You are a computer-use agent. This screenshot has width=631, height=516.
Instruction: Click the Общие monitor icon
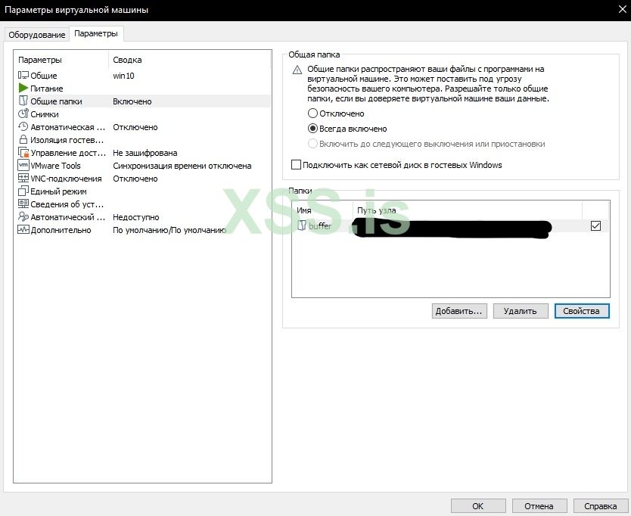pos(23,75)
